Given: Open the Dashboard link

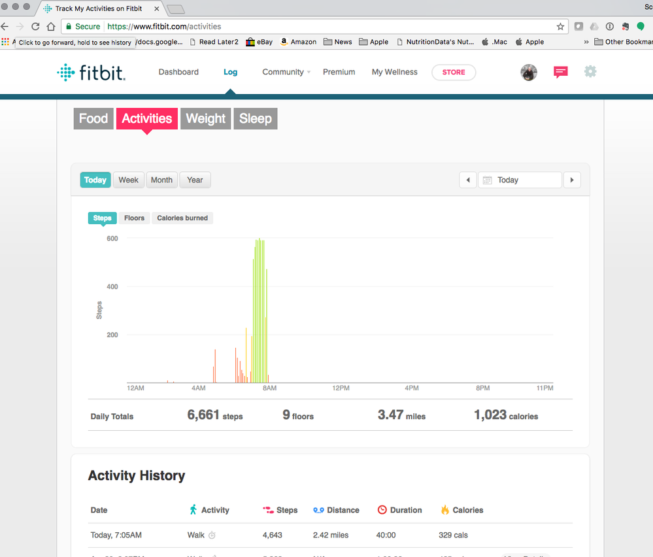Looking at the screenshot, I should tap(178, 72).
